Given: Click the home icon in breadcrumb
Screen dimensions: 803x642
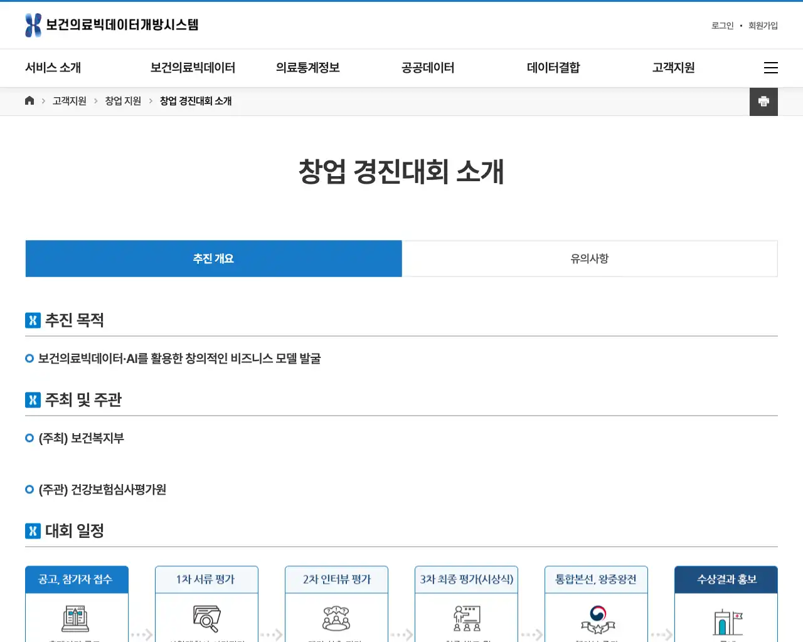Looking at the screenshot, I should [29, 101].
